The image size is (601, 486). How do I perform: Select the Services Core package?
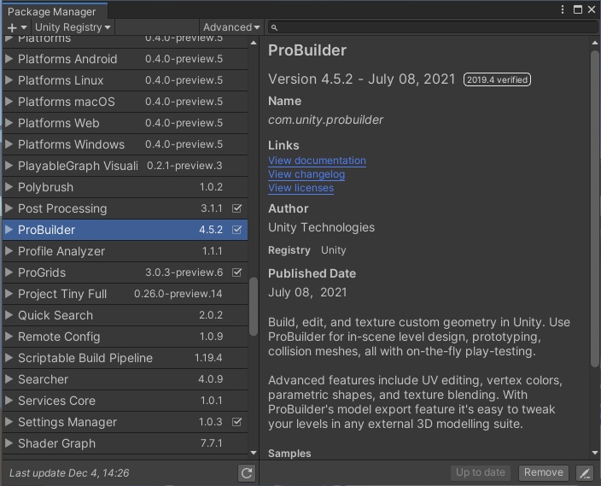125,401
